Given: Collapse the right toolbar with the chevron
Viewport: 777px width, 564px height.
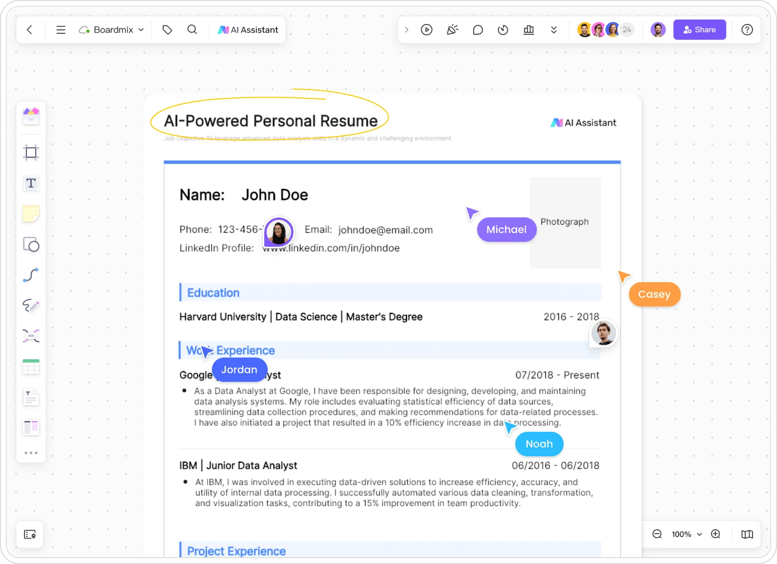Looking at the screenshot, I should [407, 30].
